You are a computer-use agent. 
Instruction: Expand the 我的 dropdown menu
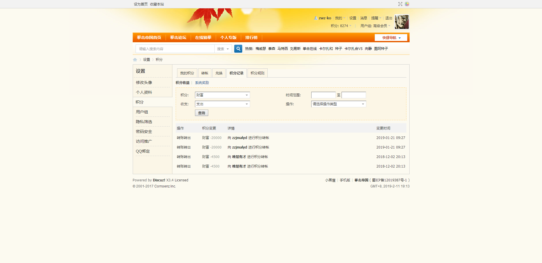pos(340,18)
